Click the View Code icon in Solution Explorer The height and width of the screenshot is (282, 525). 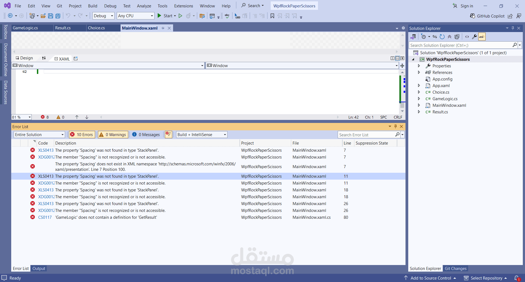467,37
